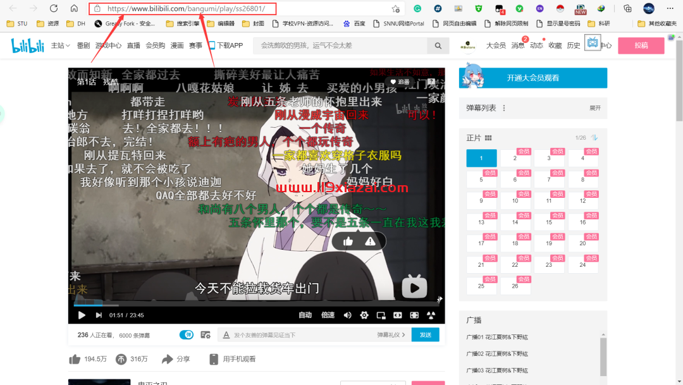
Task: Skip to next episode button
Action: [x=99, y=315]
